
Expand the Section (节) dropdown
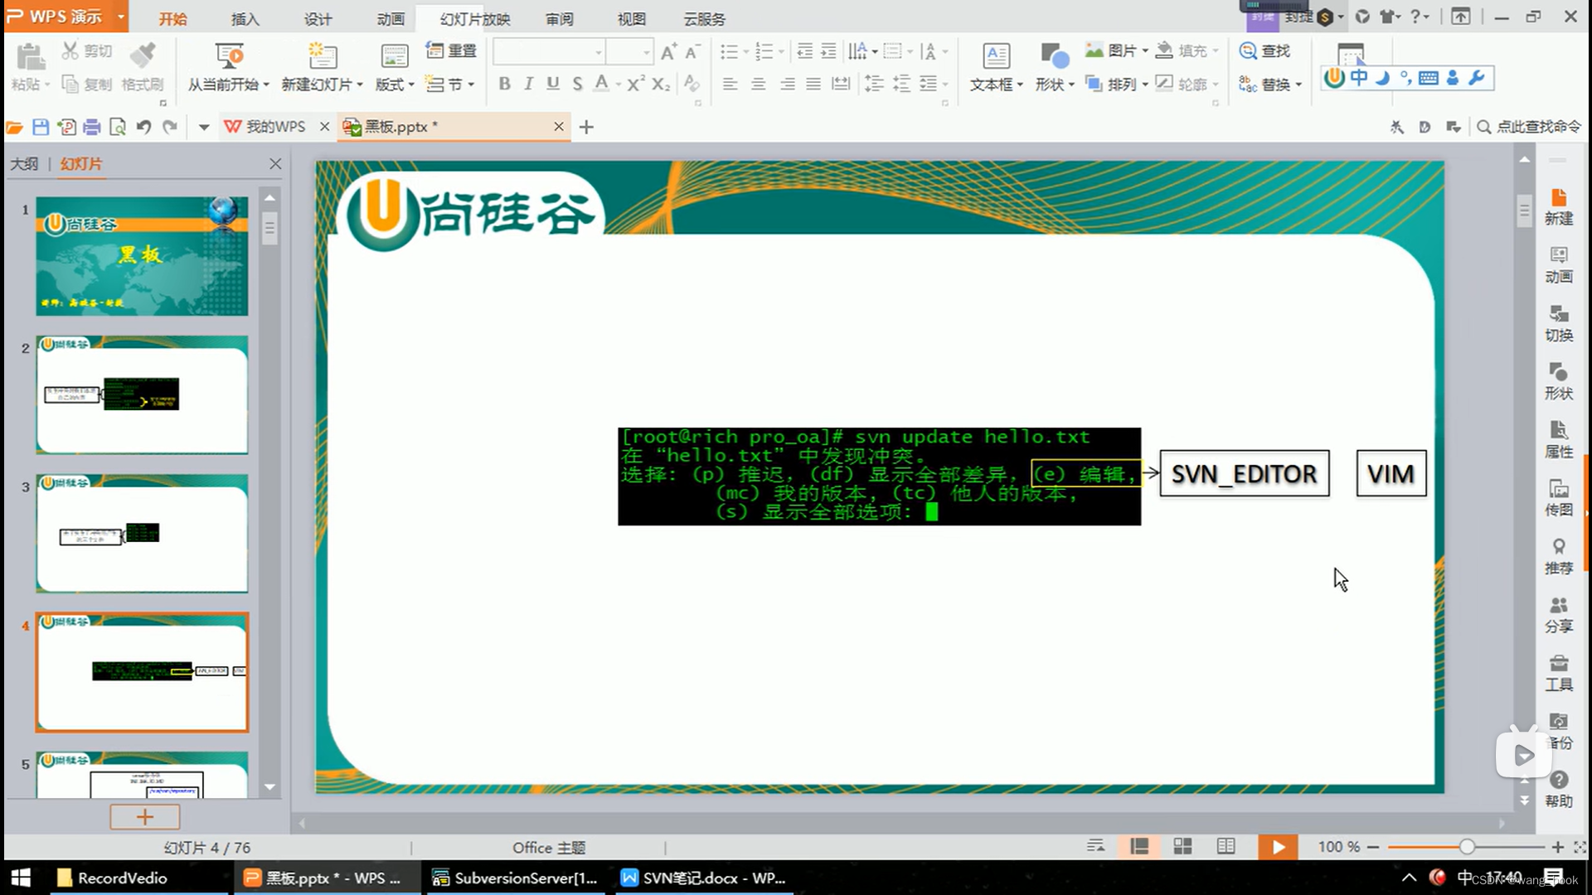click(470, 85)
